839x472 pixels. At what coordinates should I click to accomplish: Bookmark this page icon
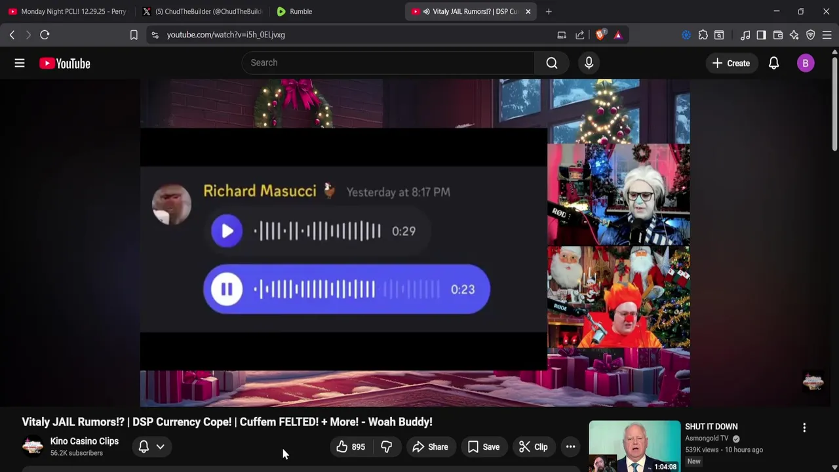(134, 35)
